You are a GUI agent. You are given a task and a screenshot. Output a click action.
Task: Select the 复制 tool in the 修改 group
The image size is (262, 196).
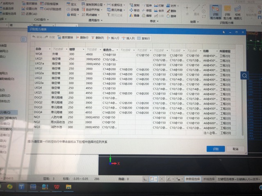pyautogui.click(x=135, y=5)
